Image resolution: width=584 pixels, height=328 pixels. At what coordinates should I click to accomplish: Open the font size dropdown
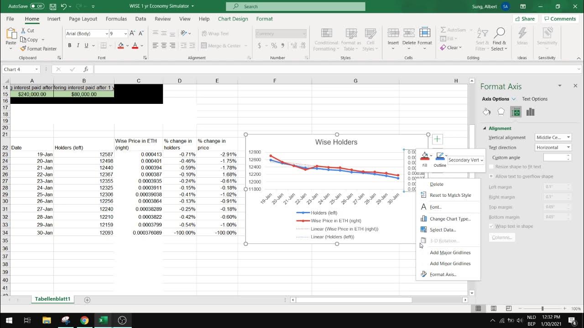125,34
